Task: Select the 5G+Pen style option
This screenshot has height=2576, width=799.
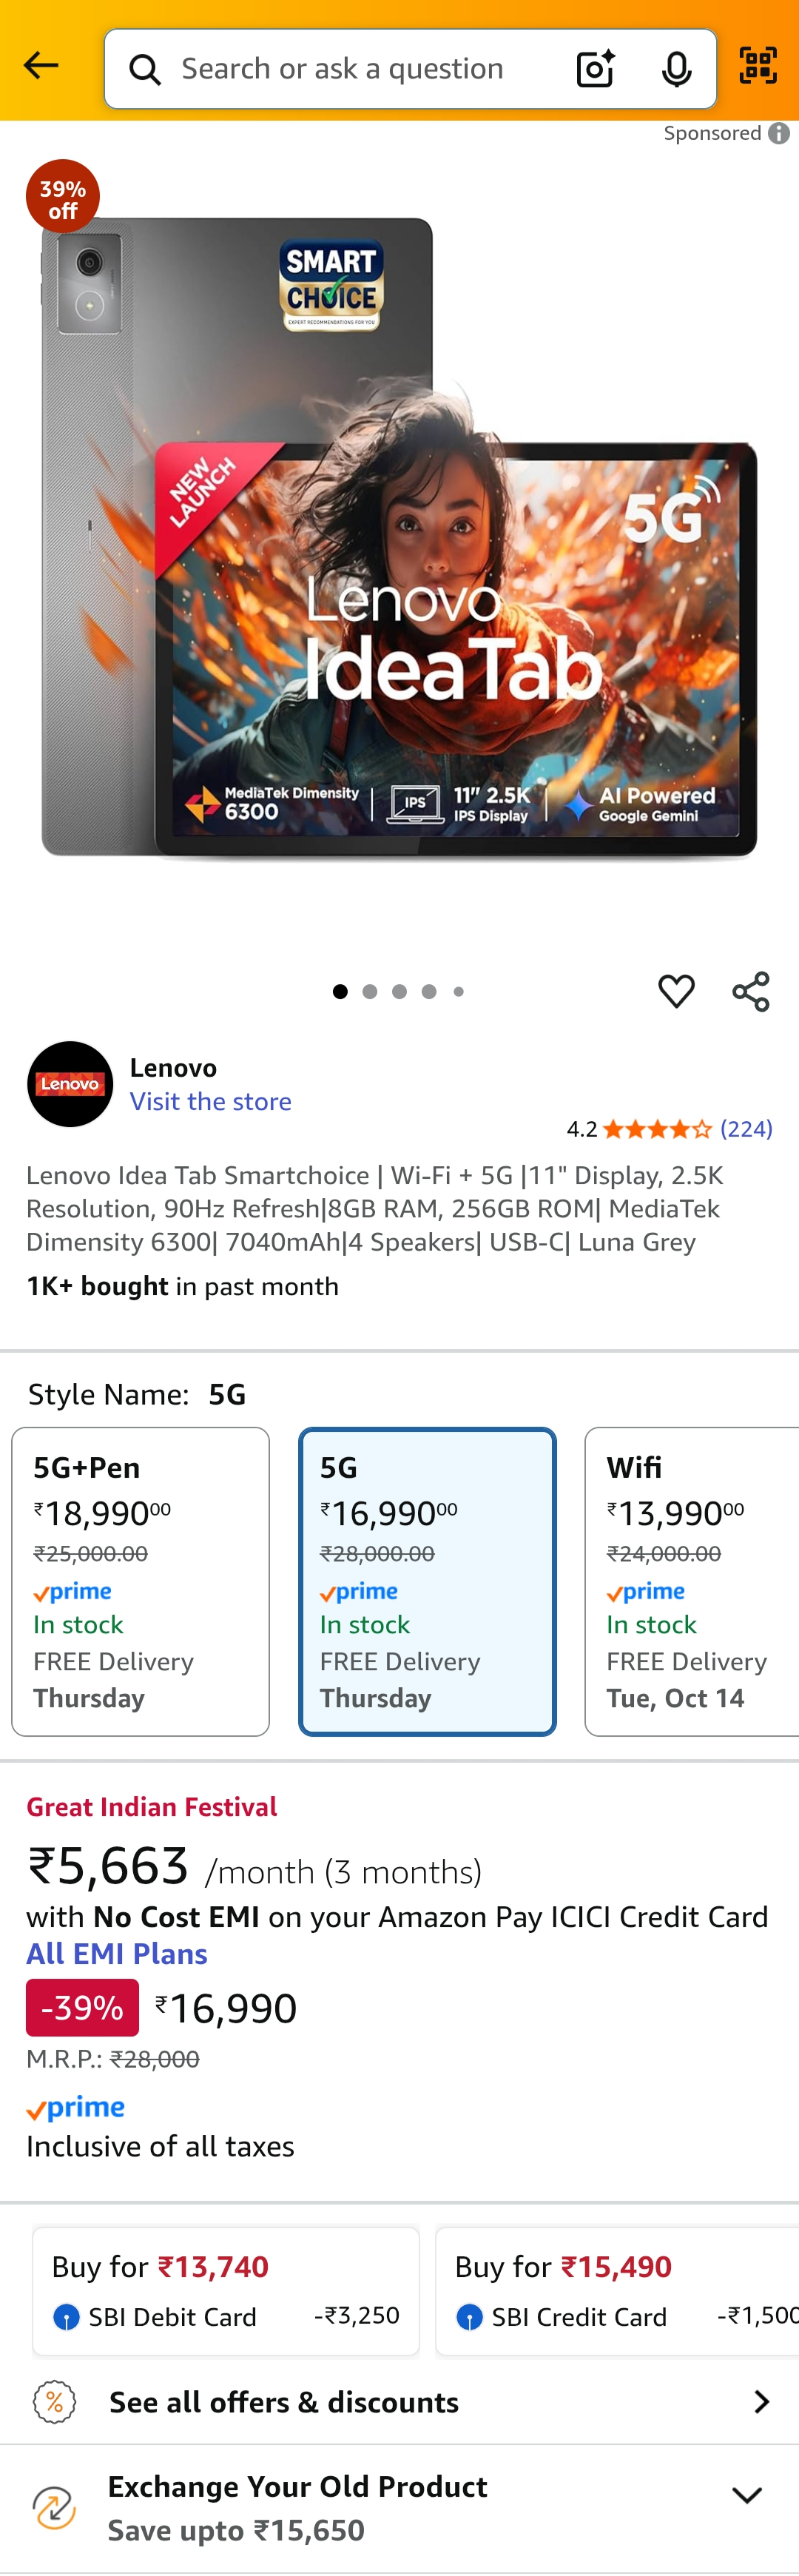Action: coord(141,1581)
